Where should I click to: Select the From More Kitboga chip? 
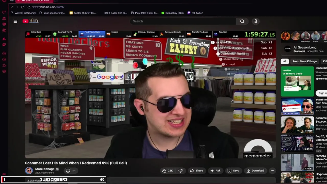305,61
